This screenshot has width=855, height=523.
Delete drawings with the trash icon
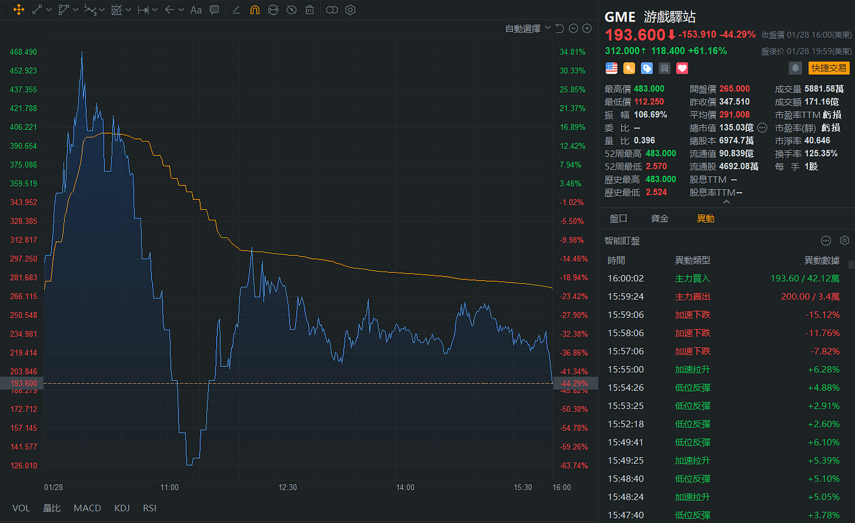[x=310, y=10]
